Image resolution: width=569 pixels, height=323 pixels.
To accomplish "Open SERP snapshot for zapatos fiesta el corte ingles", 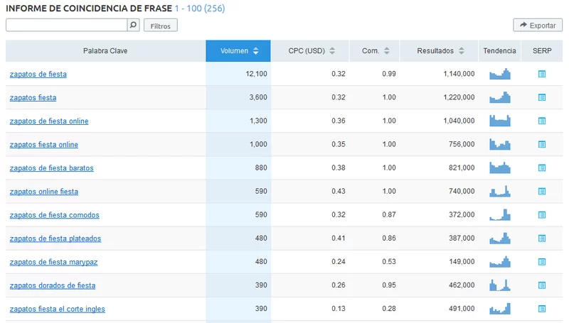I will pyautogui.click(x=542, y=309).
